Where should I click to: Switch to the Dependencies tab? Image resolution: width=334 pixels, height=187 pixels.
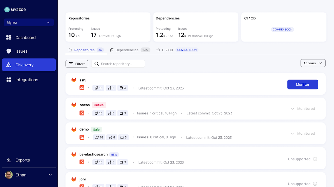(127, 50)
